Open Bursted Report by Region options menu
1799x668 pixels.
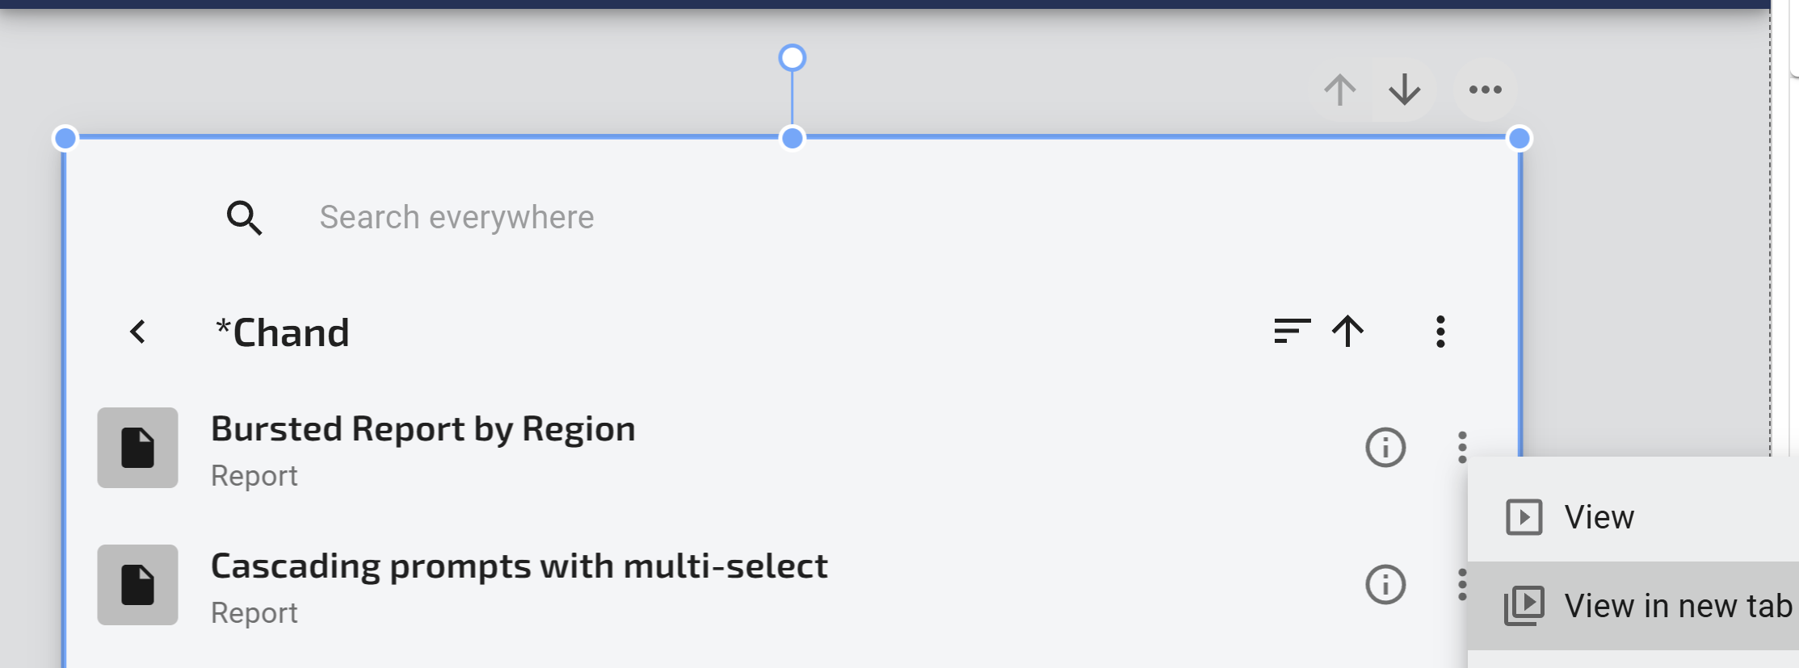(1462, 447)
